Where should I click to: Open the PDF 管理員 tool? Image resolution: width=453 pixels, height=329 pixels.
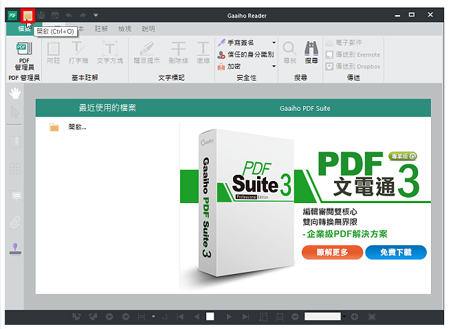tap(24, 56)
